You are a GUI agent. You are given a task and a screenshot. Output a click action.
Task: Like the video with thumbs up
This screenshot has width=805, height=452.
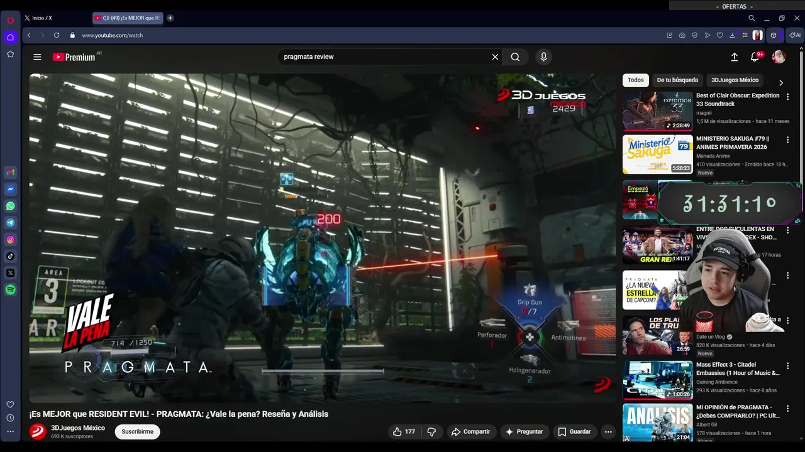click(404, 431)
